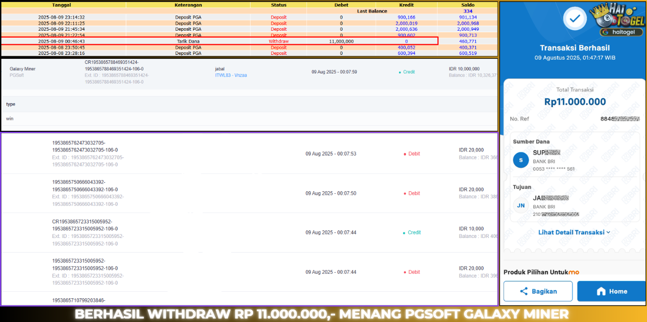Click the Debet column header
The height and width of the screenshot is (322, 647).
click(x=341, y=5)
